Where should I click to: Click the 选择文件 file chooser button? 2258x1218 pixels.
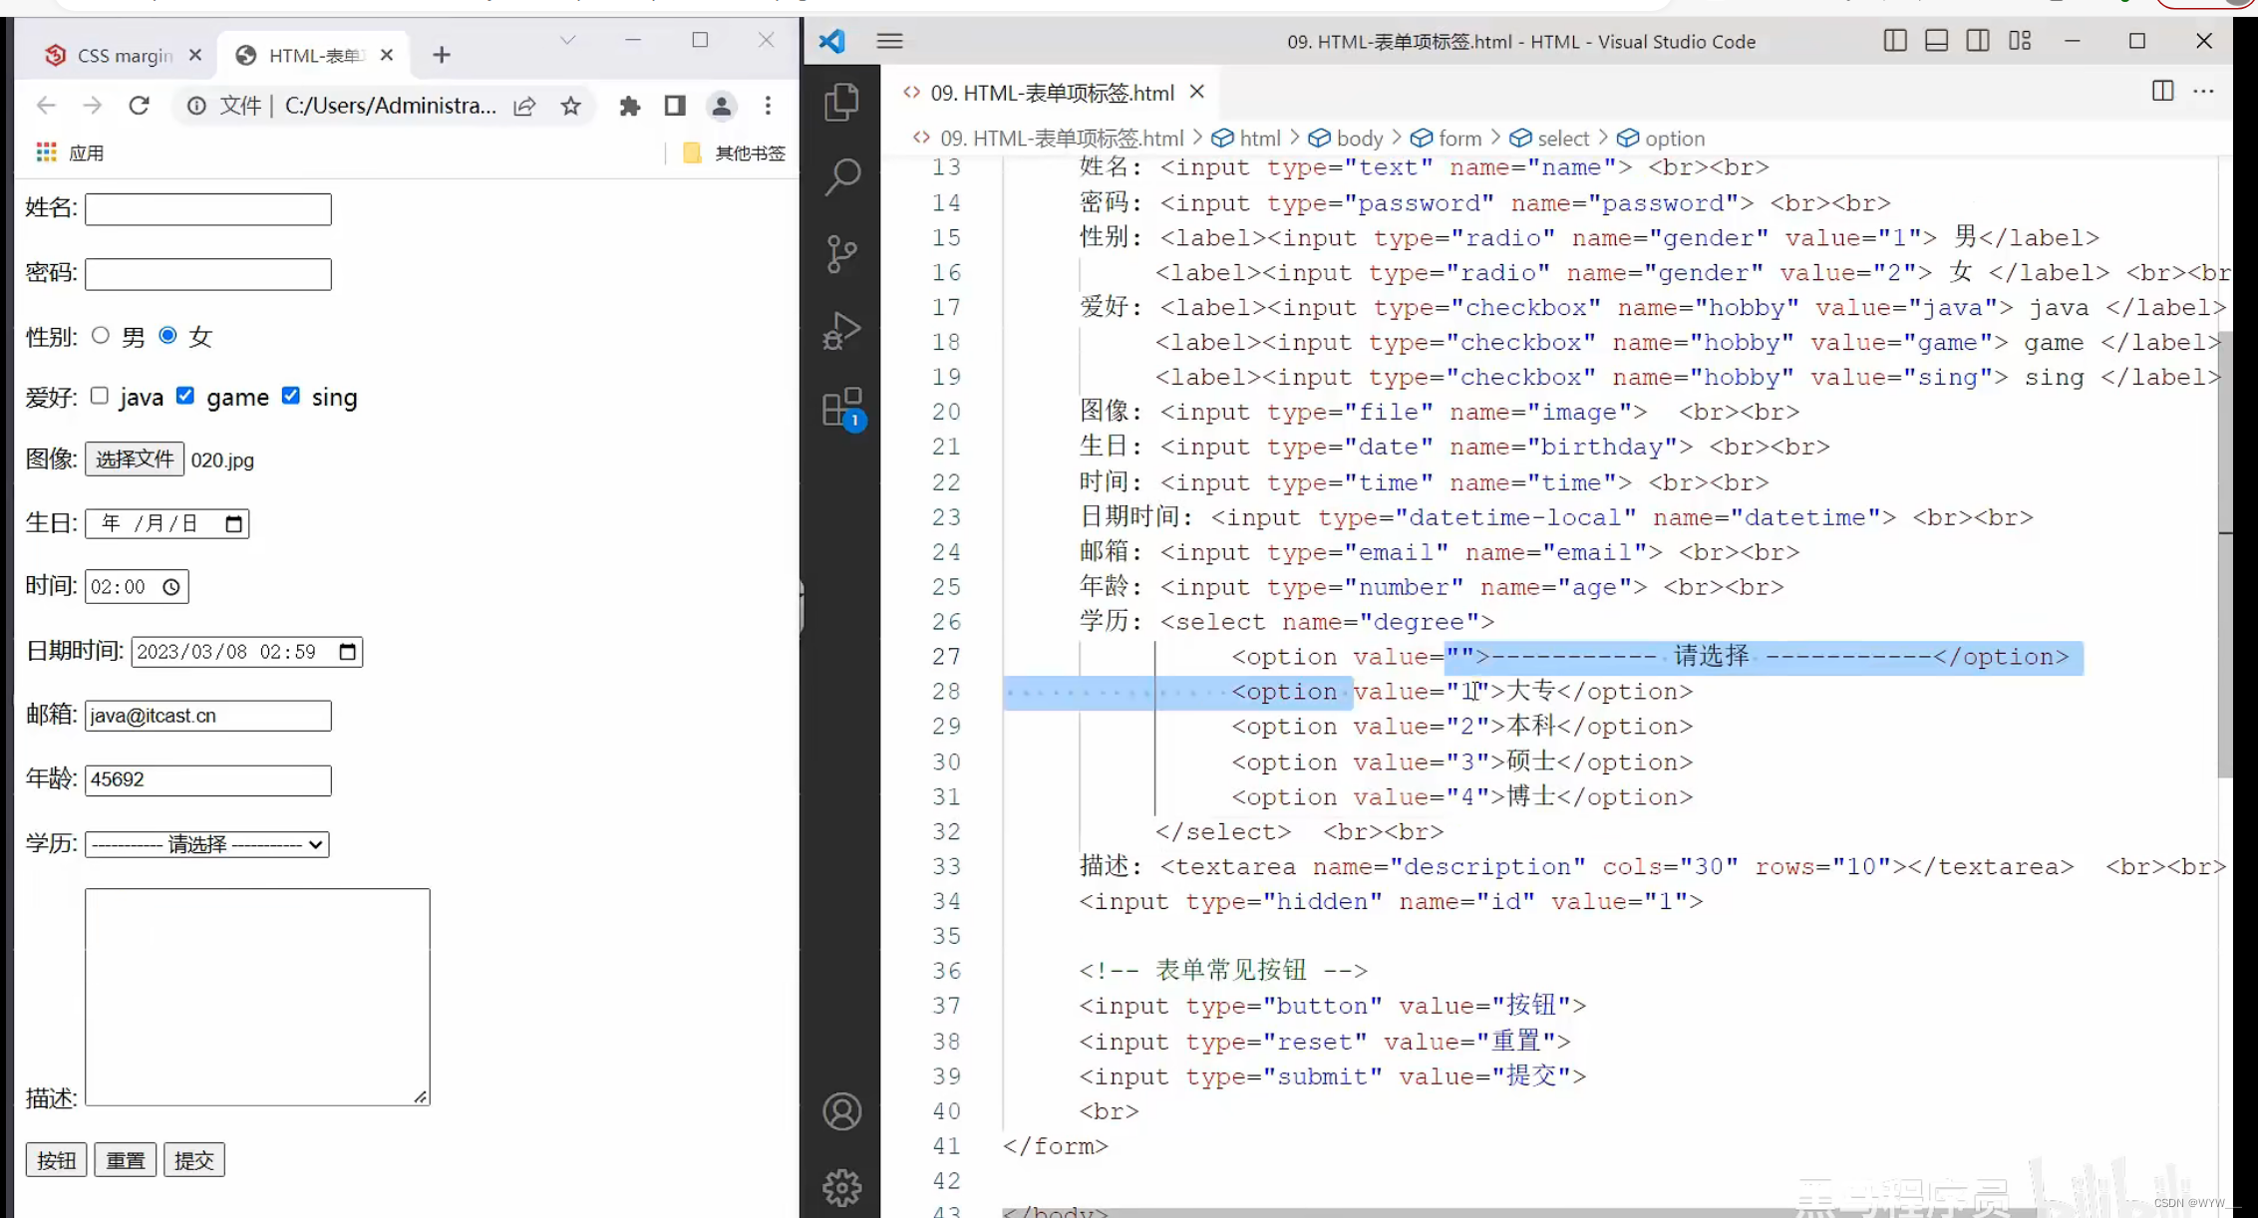(135, 459)
